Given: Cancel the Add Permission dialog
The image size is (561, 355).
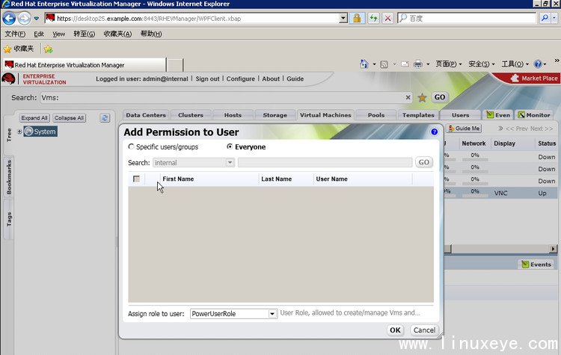Looking at the screenshot, I should coord(424,330).
